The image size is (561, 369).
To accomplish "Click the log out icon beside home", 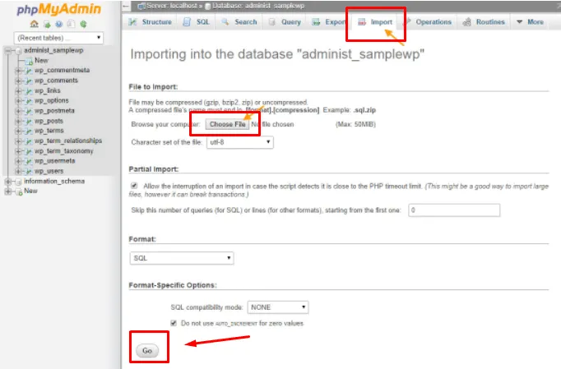I will tap(46, 25).
